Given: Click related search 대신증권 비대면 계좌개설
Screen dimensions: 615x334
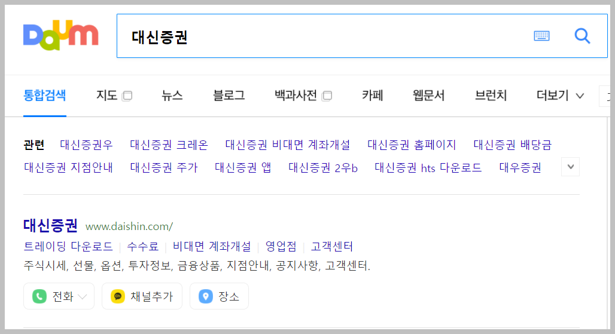Looking at the screenshot, I should (288, 145).
